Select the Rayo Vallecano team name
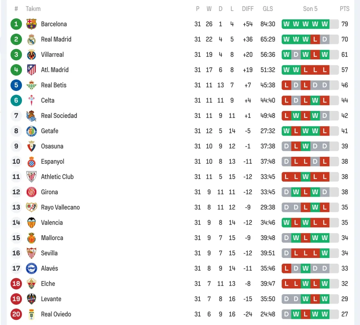Viewport: 360px width, 325px height. [60, 207]
